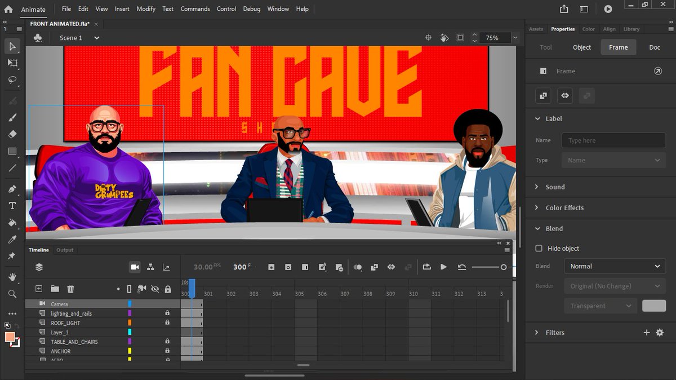
Task: Select the Zoom magnifier tool
Action: (12, 294)
